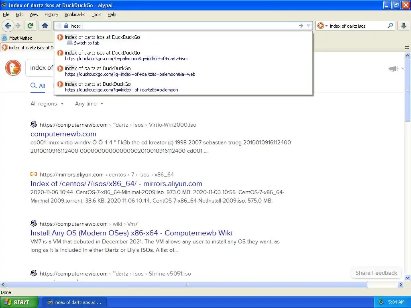Open the Downloads arrow button
The width and height of the screenshot is (411, 308).
pos(404,26)
